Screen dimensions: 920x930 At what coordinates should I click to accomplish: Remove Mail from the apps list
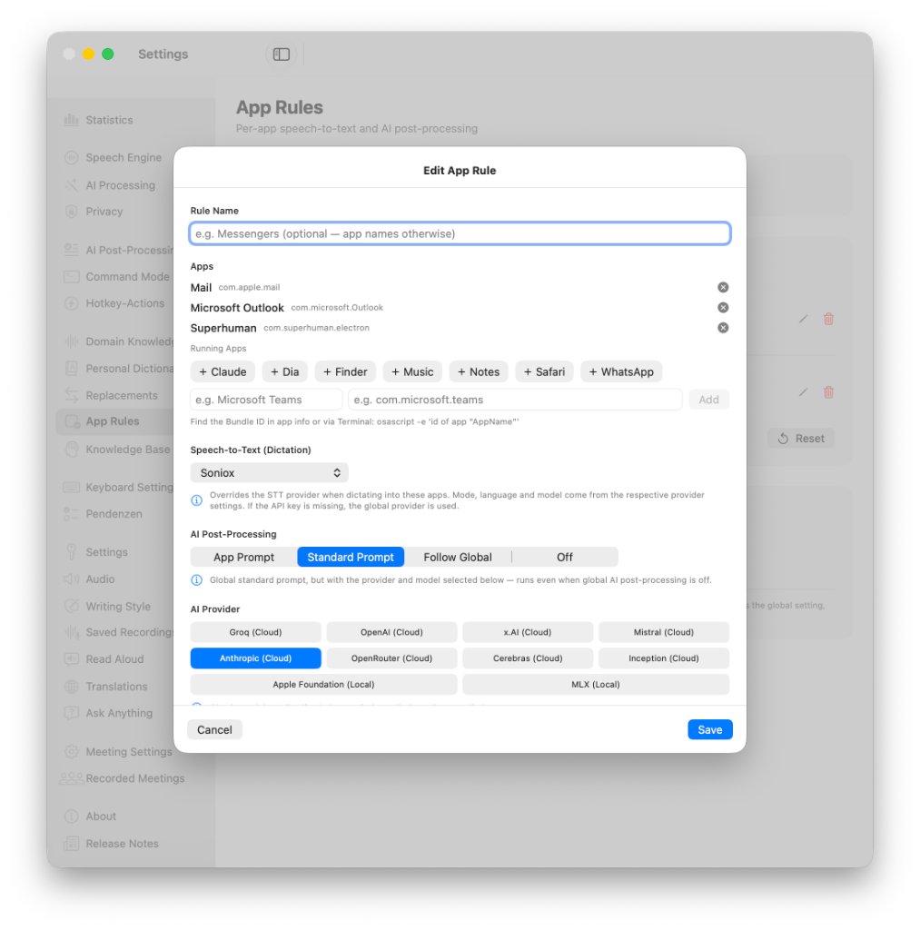723,287
